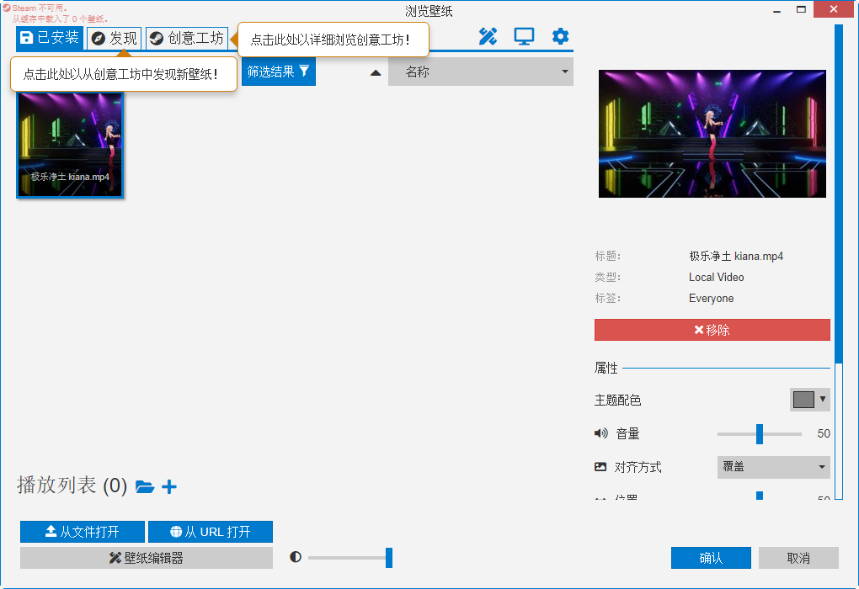Click the 从 URL 打开 button
859x589 pixels.
point(211,532)
